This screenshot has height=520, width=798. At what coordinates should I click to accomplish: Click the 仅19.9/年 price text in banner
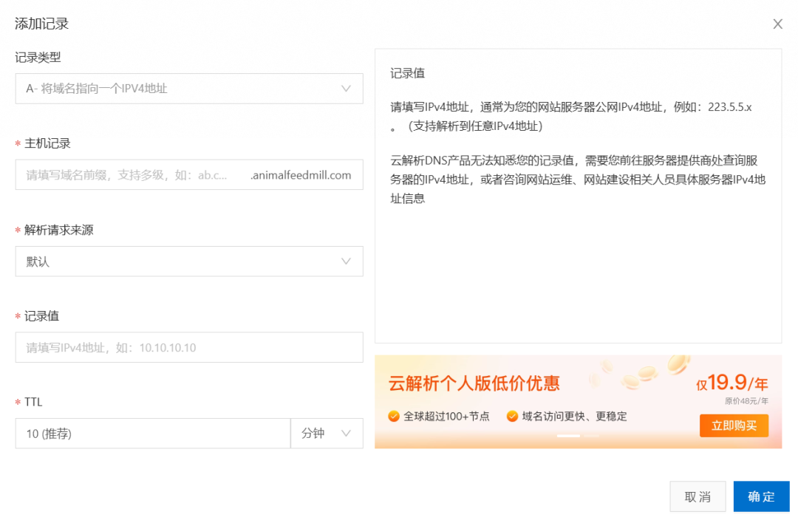(x=731, y=383)
